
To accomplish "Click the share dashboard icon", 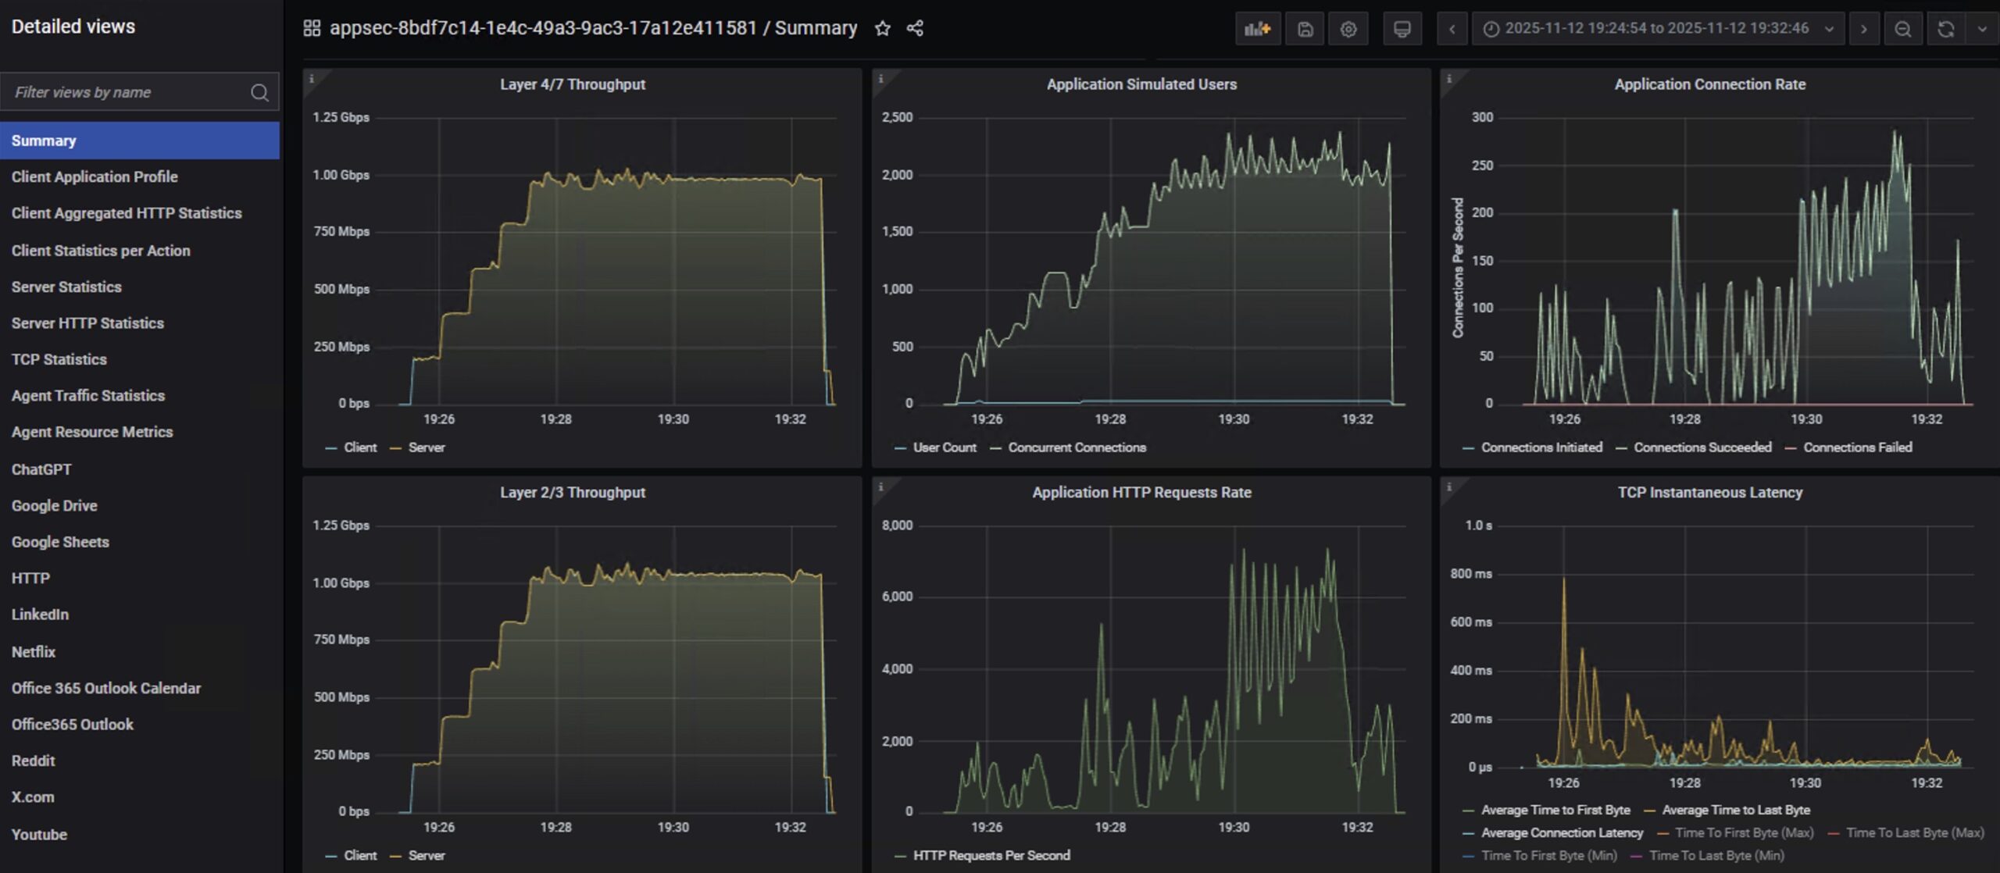I will click(915, 29).
